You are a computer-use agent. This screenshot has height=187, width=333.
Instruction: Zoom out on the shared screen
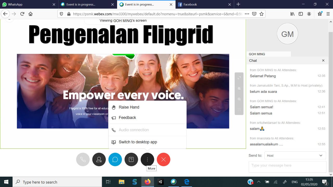pos(239,99)
